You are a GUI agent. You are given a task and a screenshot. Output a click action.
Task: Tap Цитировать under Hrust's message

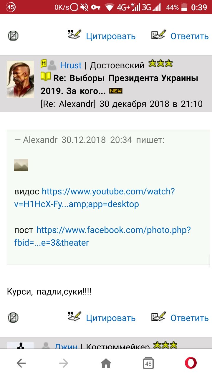pyautogui.click(x=111, y=318)
